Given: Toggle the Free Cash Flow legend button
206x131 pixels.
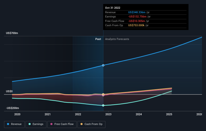Looking at the screenshot, I should [x=62, y=124].
